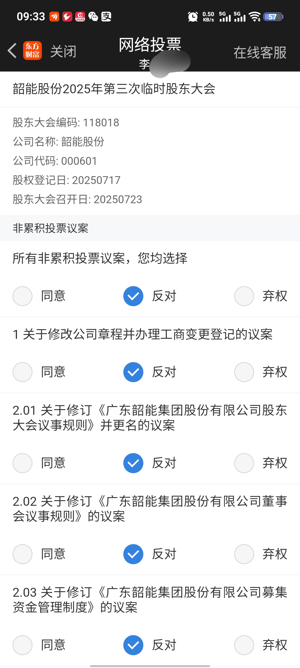Tap the first orange notification icon
Screen dimensions: 300x668
point(54,17)
